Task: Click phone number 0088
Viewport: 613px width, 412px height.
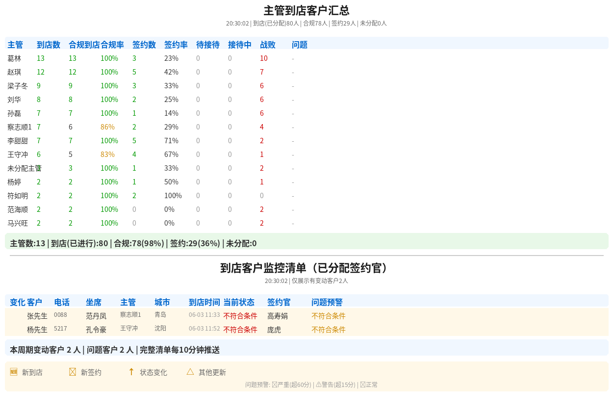Action: click(60, 314)
